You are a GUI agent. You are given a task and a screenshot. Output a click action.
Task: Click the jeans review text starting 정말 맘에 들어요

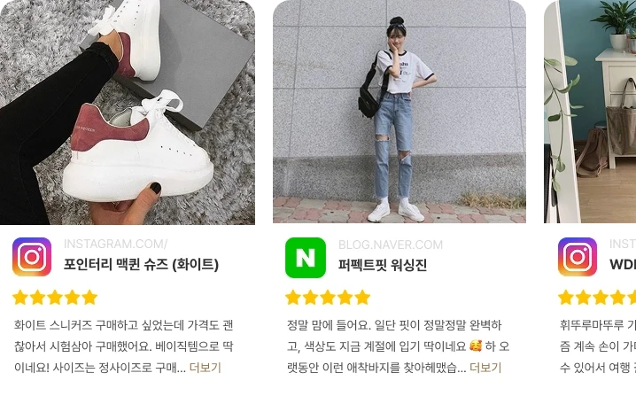pos(398,346)
